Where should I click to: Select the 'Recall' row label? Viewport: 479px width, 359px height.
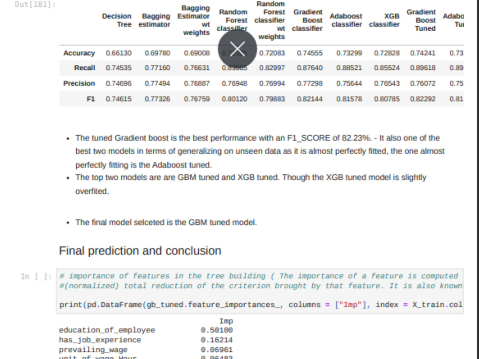85,68
